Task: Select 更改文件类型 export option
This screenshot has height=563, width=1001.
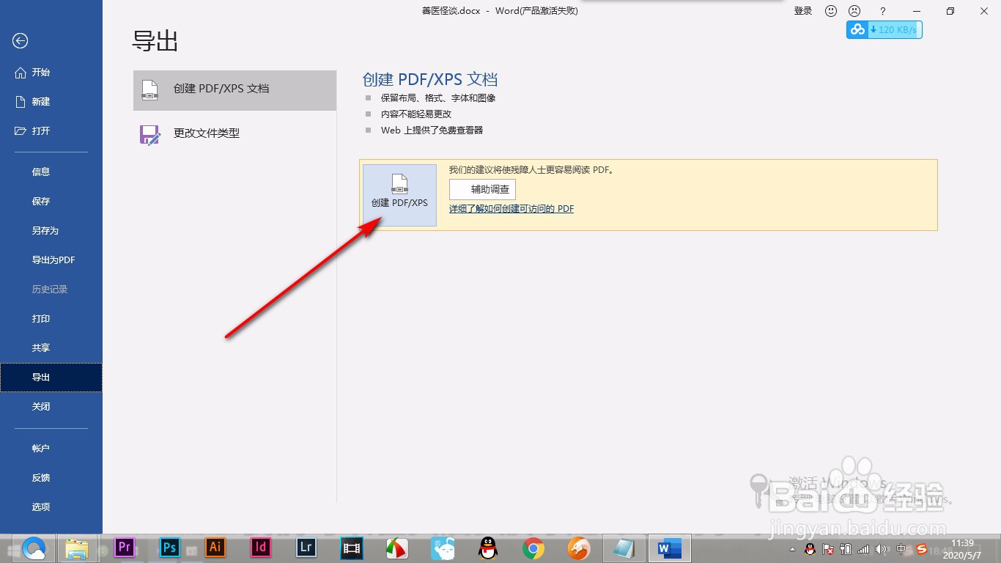Action: pos(234,134)
